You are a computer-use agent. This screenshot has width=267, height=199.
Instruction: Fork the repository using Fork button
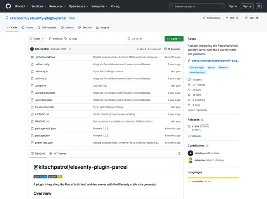232,18
